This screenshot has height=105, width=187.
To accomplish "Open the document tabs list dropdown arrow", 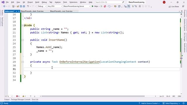I will pyautogui.click(x=179, y=11).
